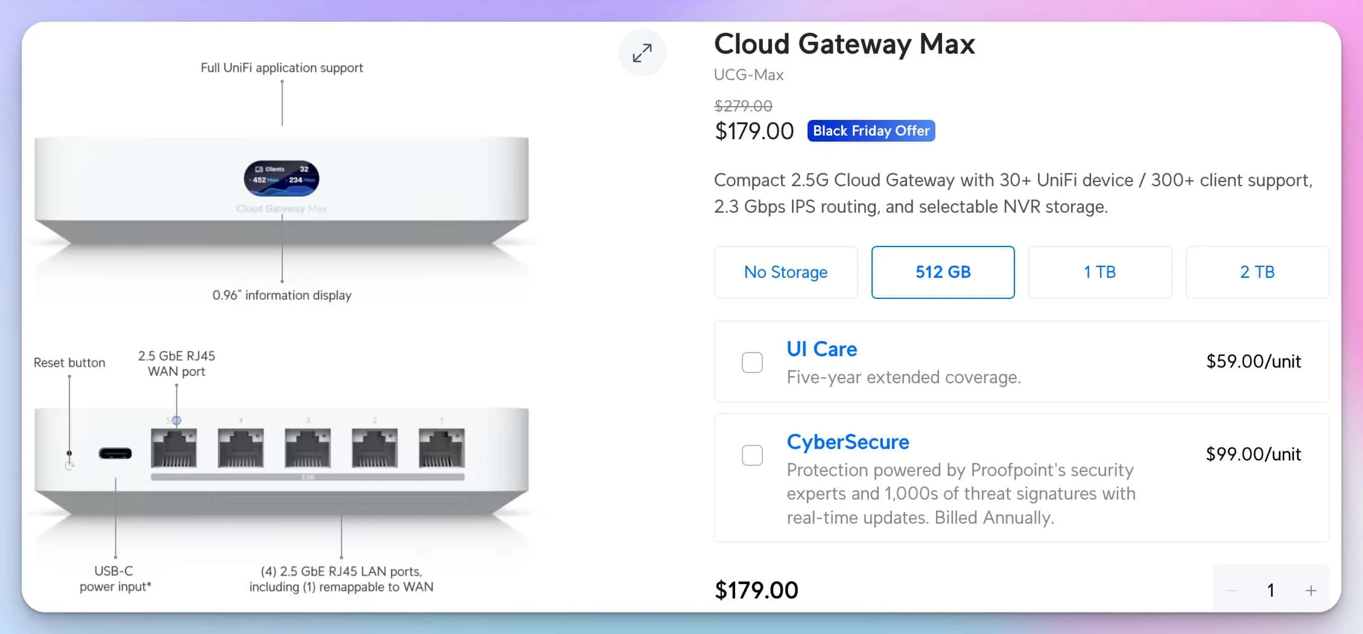Click the quantity input field showing 1
This screenshot has width=1363, height=634.
tap(1270, 591)
